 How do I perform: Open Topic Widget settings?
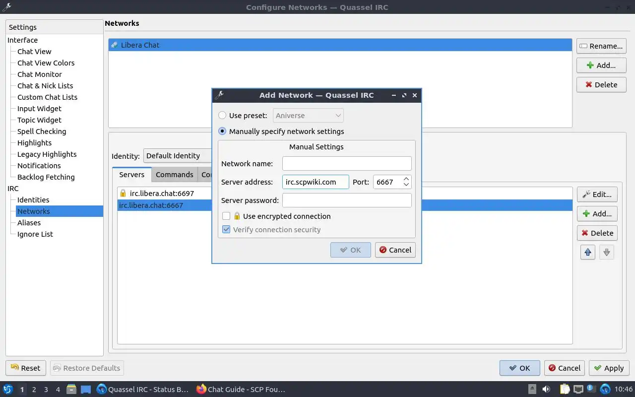click(39, 120)
